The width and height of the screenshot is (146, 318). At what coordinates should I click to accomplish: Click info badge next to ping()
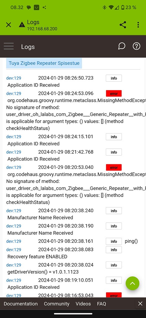114,241
